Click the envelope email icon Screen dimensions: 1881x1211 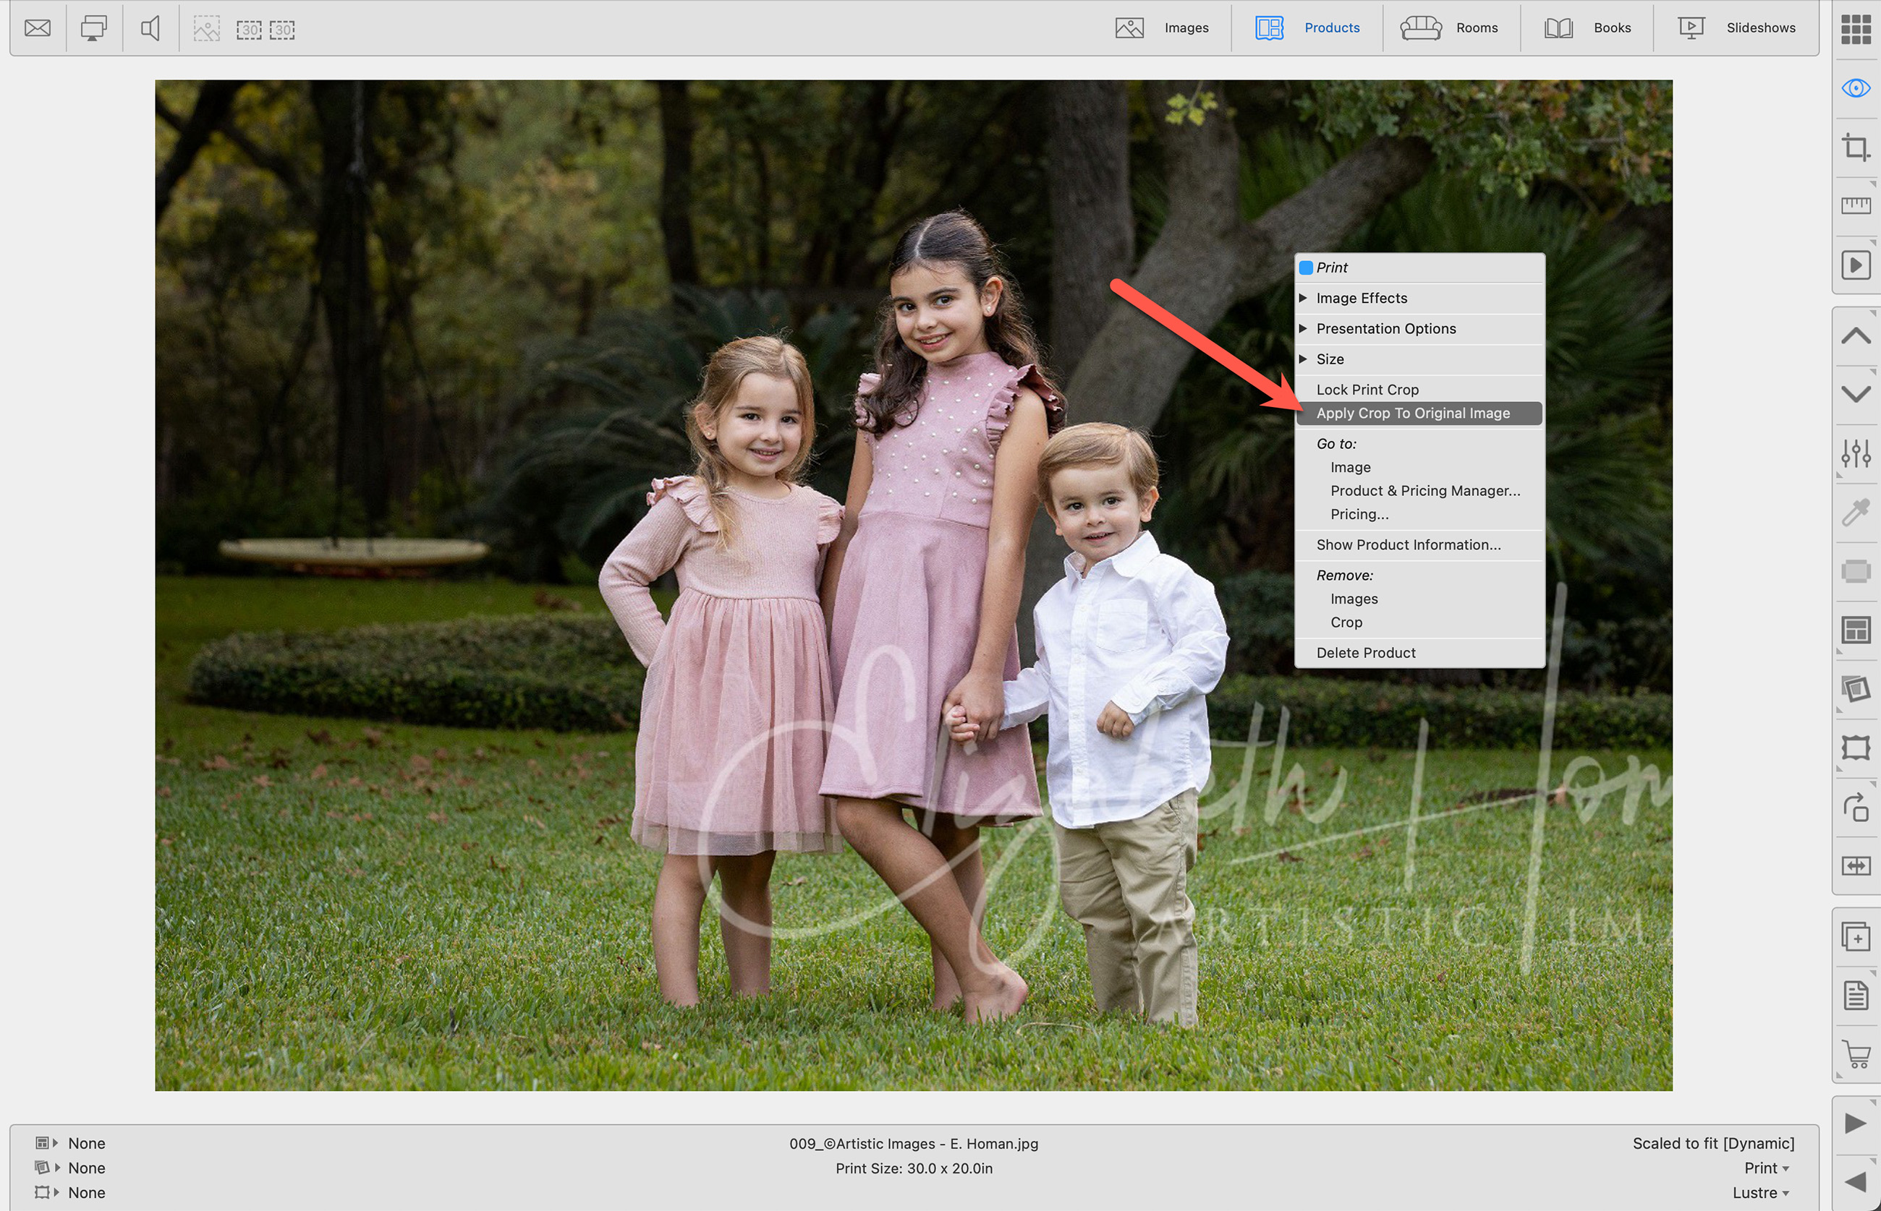point(37,28)
